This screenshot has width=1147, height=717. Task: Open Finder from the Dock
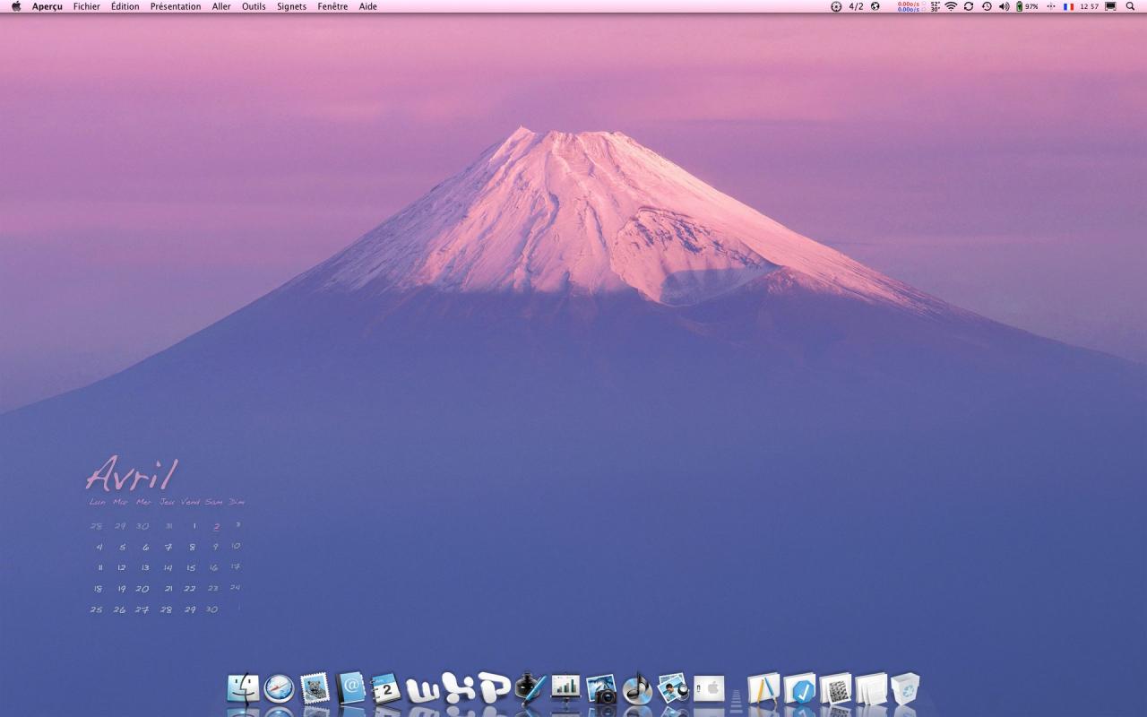[x=243, y=688]
